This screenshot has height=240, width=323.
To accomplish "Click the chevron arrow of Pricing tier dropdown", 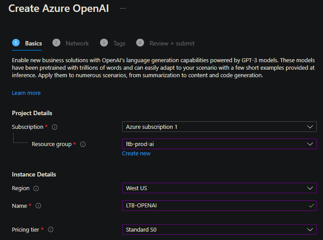I will [x=310, y=229].
